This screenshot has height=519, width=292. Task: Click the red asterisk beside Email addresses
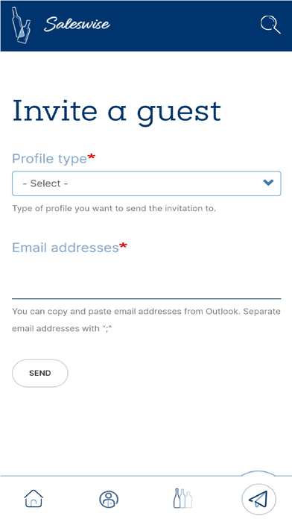coord(124,247)
